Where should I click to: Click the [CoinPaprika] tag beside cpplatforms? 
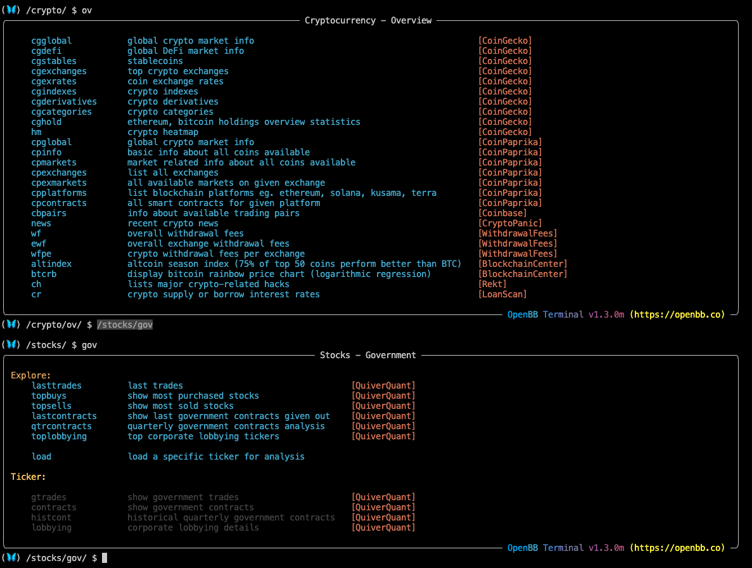click(x=510, y=193)
